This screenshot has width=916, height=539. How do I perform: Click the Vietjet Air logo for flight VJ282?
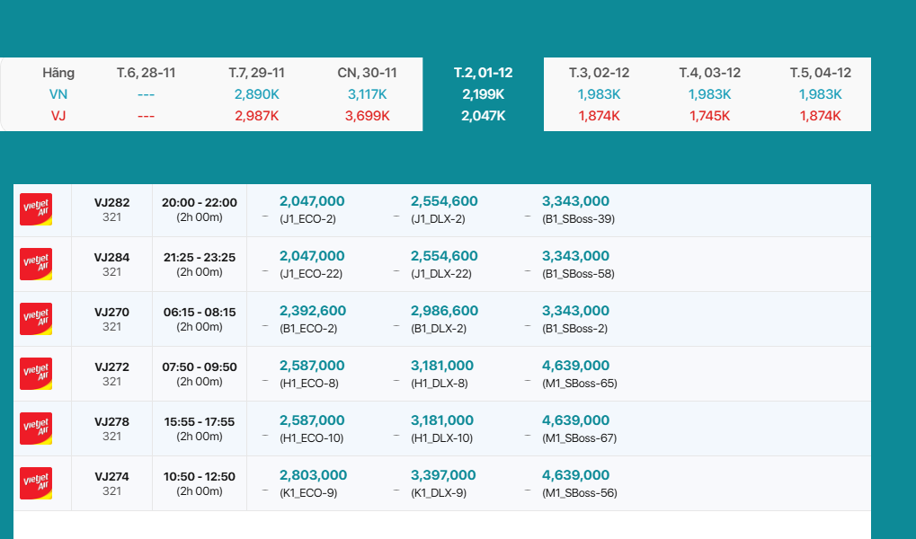[x=36, y=209]
